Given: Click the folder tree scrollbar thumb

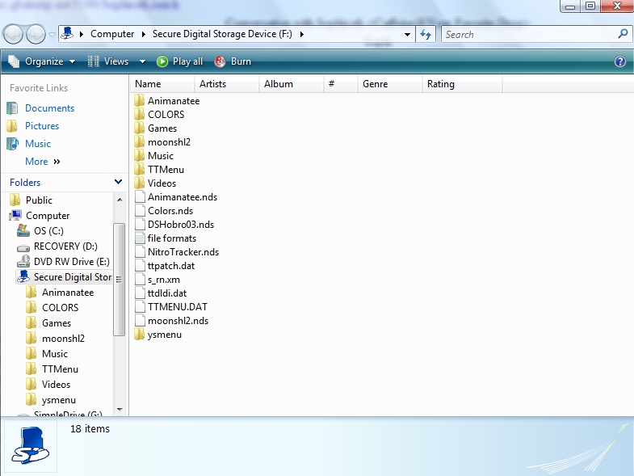Looking at the screenshot, I should (120, 280).
